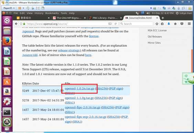Open the Ubuntu Dash search icon
194x133 pixels.
7,21
